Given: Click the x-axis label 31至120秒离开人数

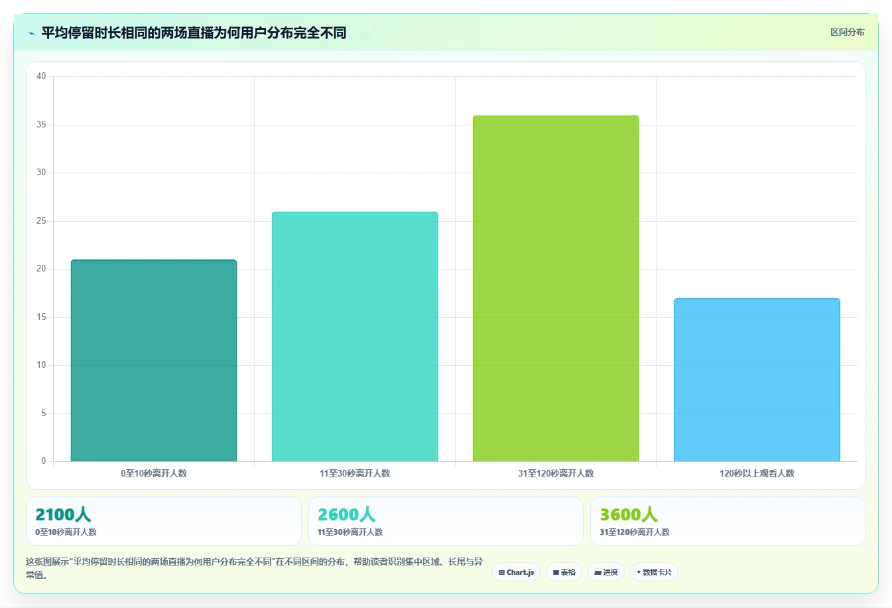Looking at the screenshot, I should (556, 473).
